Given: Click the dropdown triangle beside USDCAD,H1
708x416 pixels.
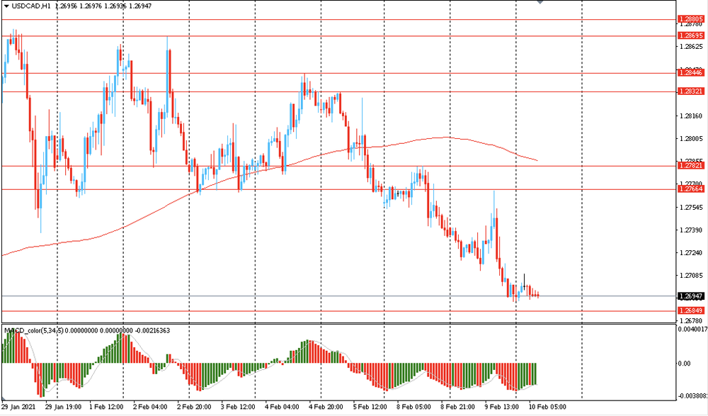Looking at the screenshot, I should pos(6,6).
